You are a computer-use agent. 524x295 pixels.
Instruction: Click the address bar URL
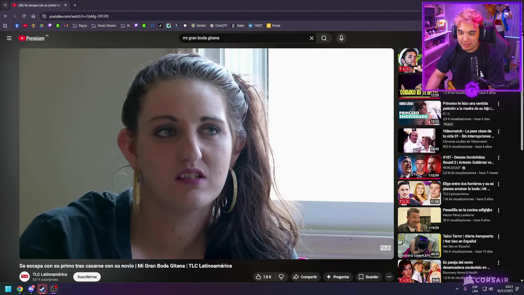[x=79, y=16]
